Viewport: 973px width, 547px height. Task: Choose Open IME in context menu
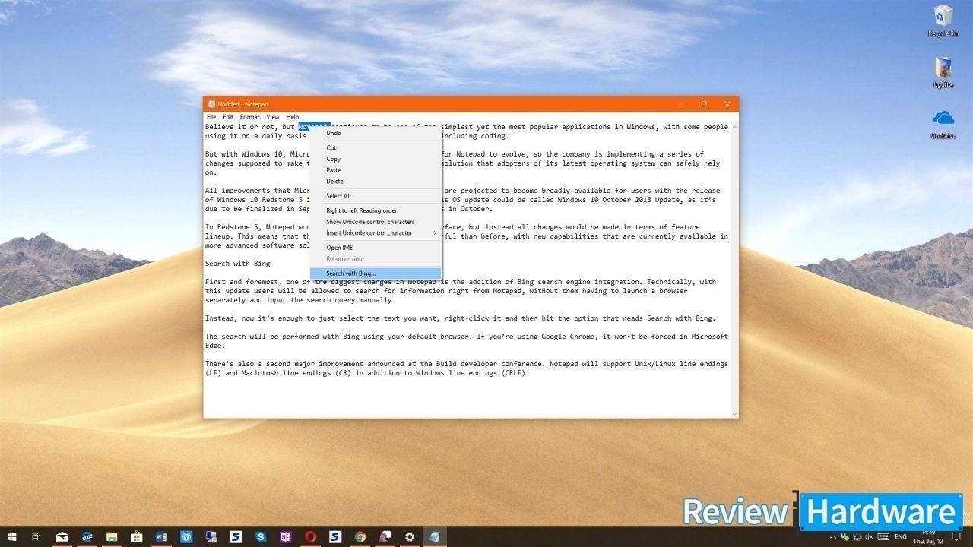(376, 248)
